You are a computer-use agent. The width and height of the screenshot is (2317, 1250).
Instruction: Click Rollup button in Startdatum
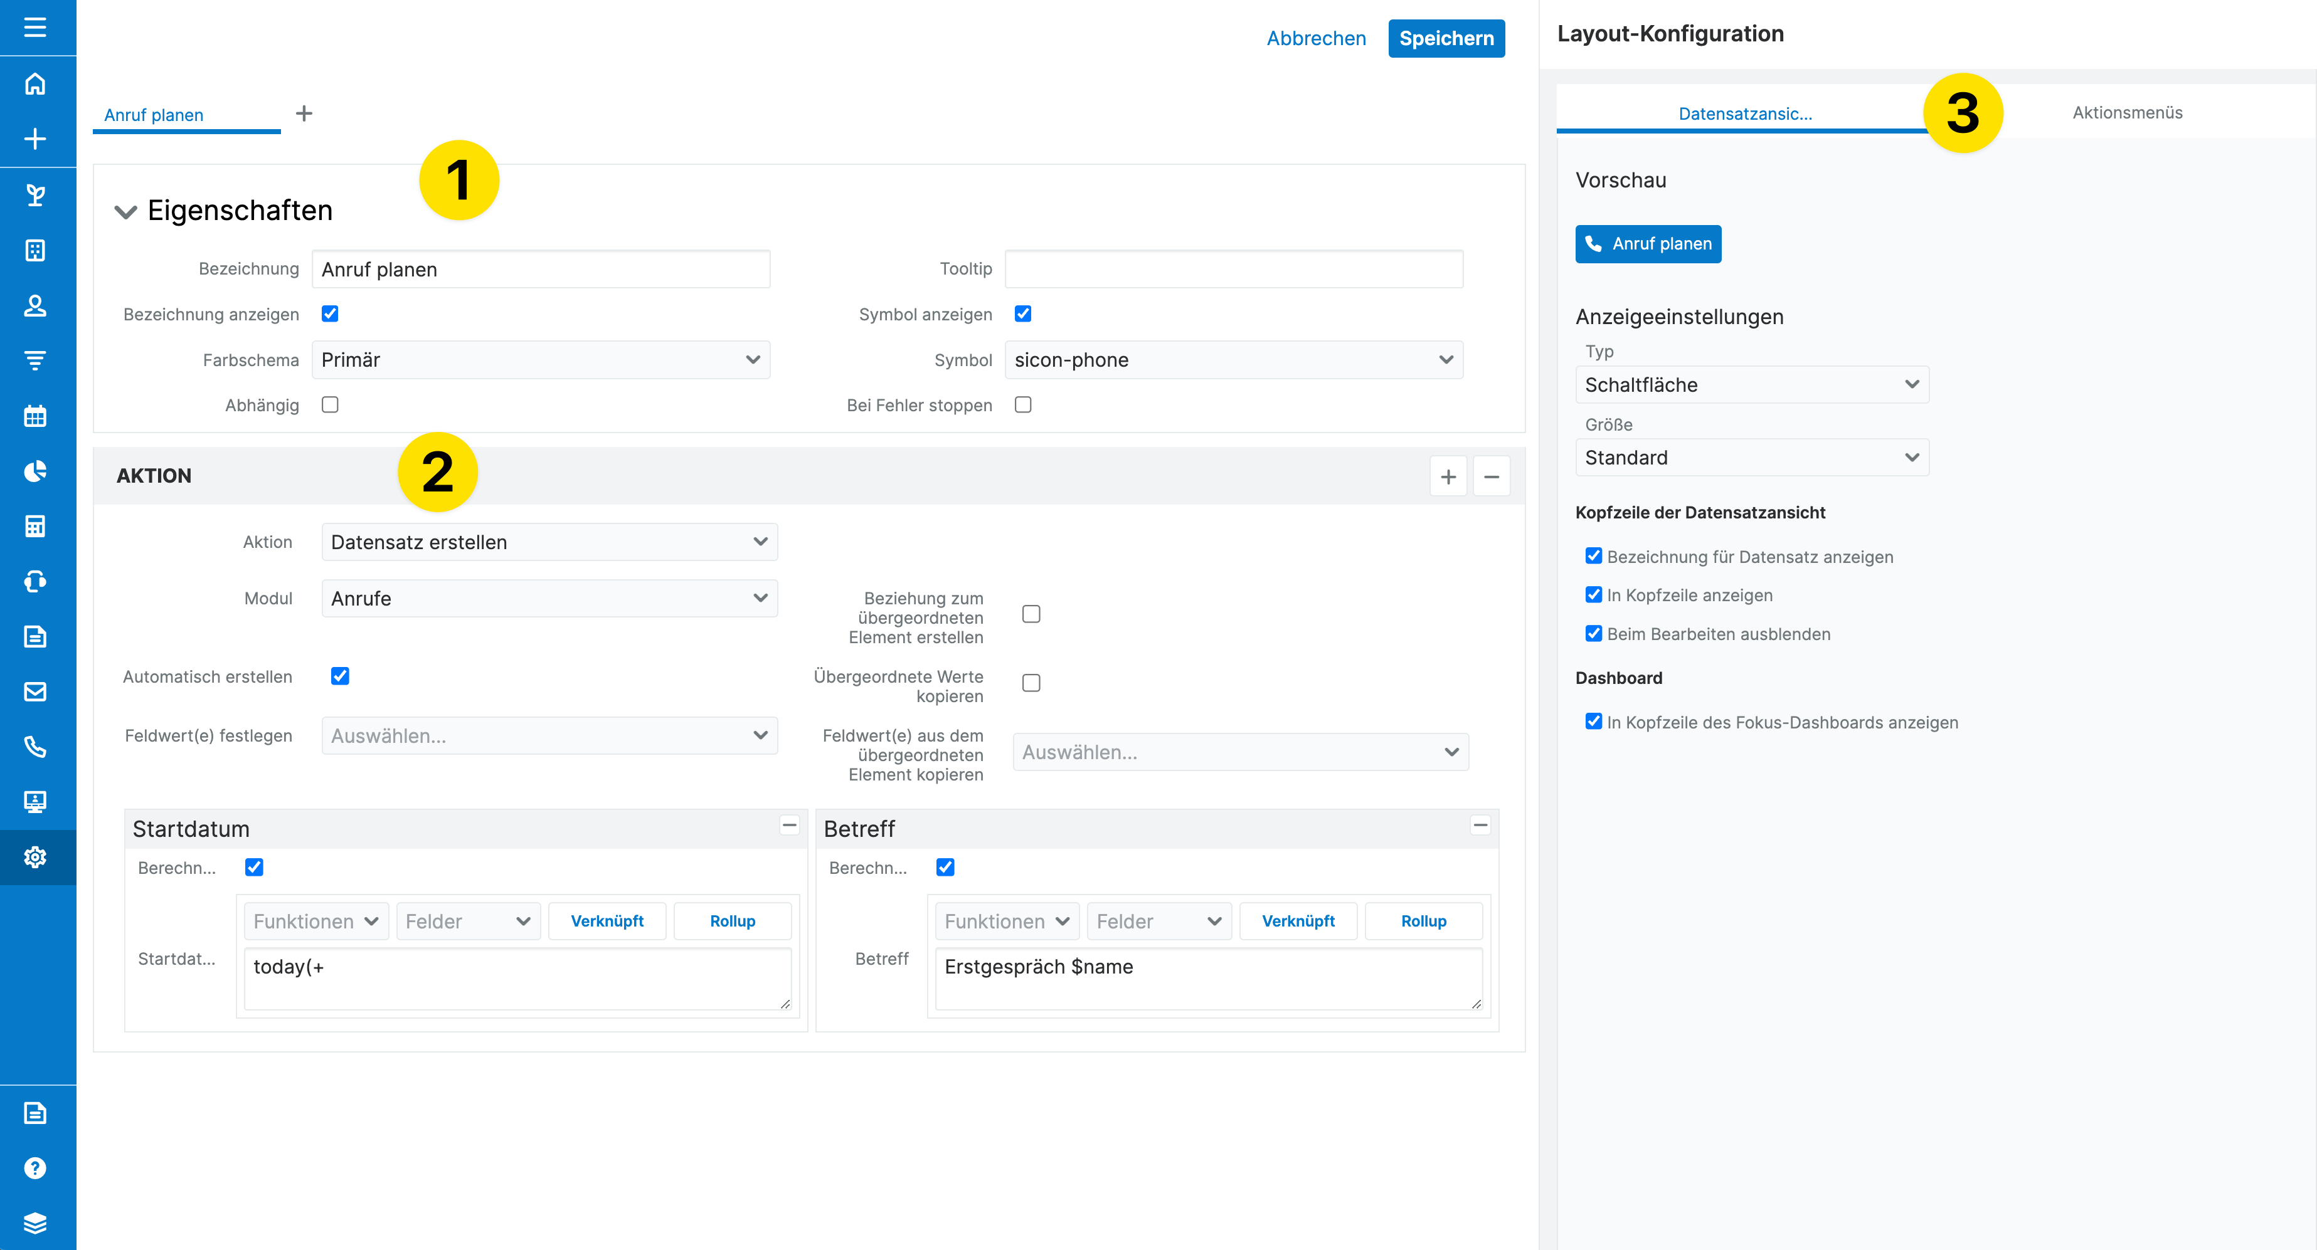pos(732,921)
